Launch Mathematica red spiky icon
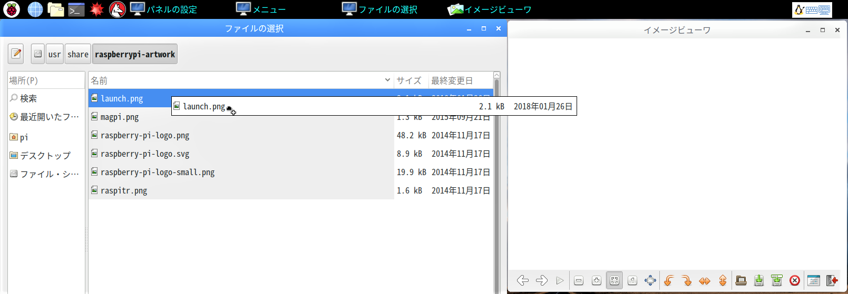 (97, 9)
